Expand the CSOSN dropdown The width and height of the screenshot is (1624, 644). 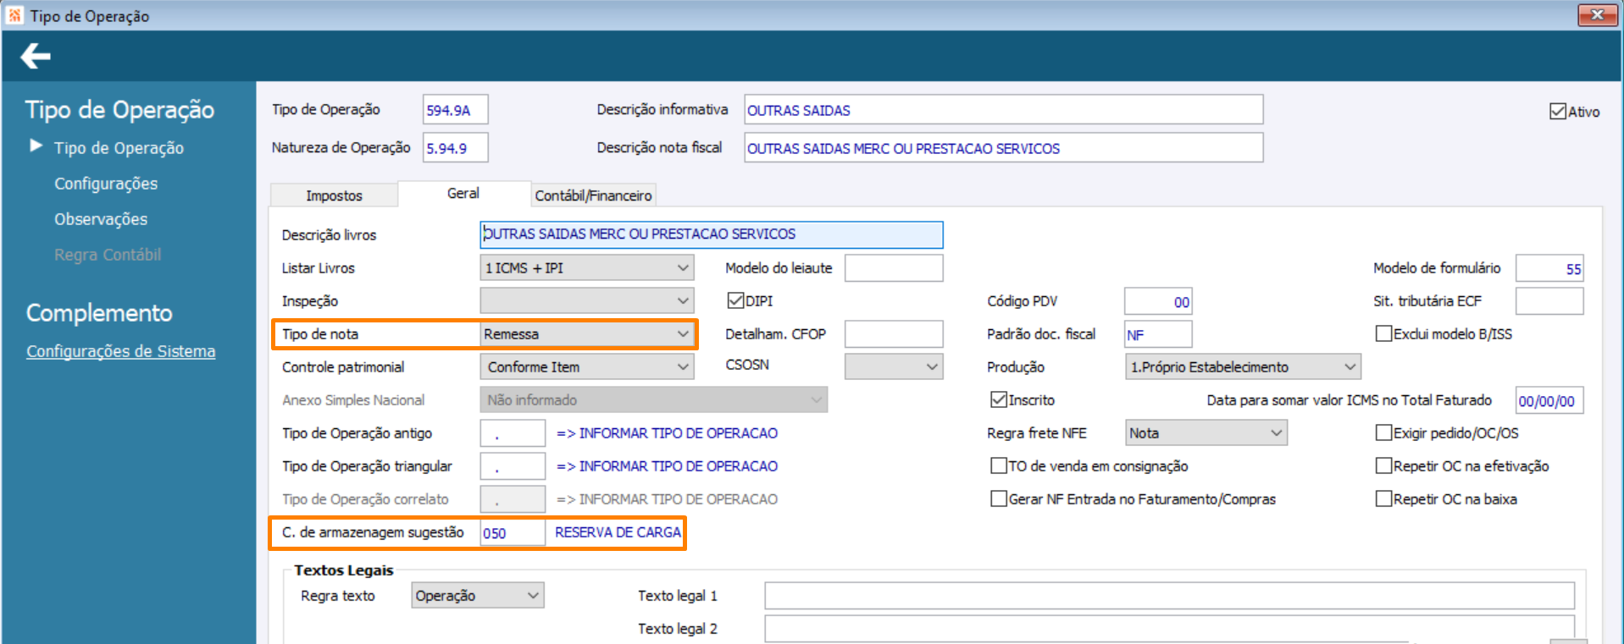click(894, 366)
